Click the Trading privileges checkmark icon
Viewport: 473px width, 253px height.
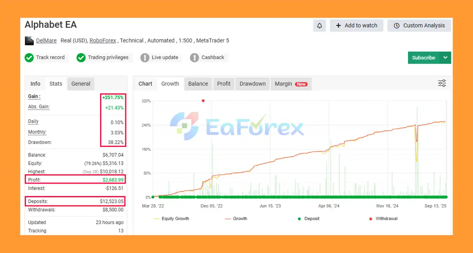coord(81,58)
